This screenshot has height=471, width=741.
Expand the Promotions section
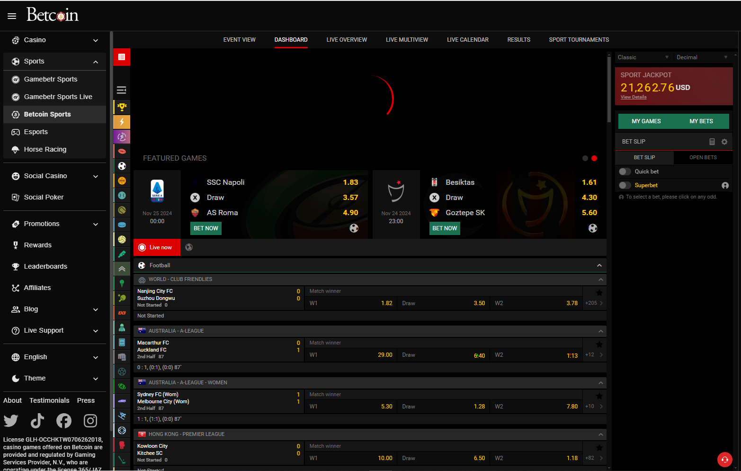click(54, 224)
